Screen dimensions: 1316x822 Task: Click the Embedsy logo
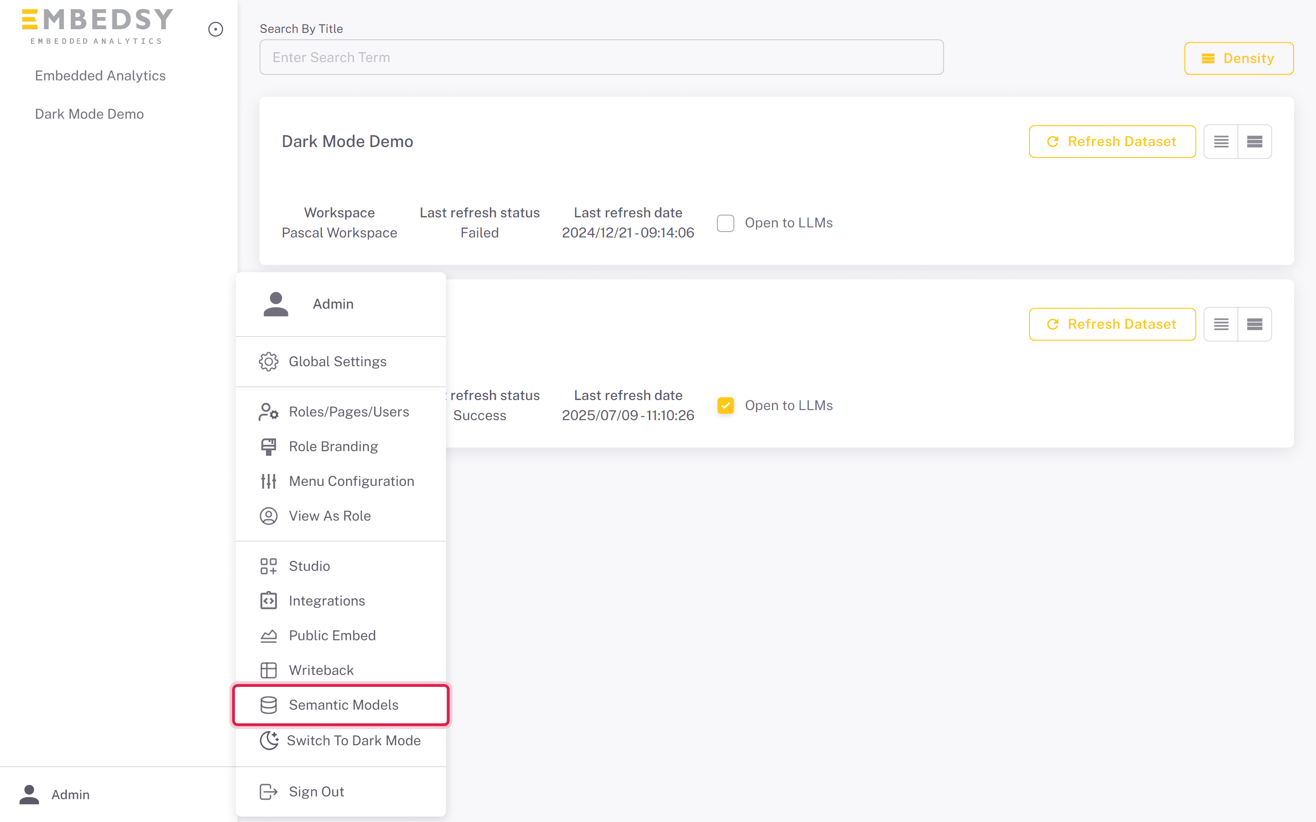pos(97,26)
